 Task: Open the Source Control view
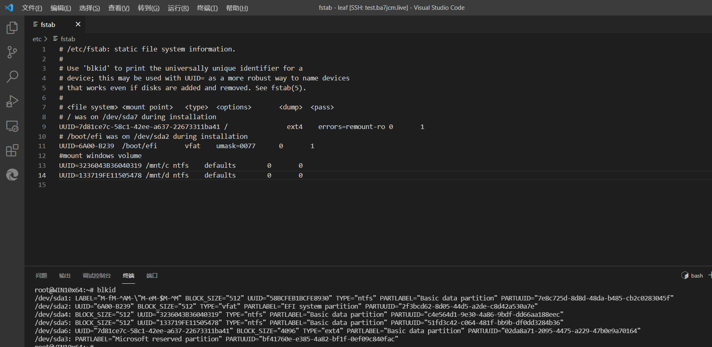pos(12,52)
